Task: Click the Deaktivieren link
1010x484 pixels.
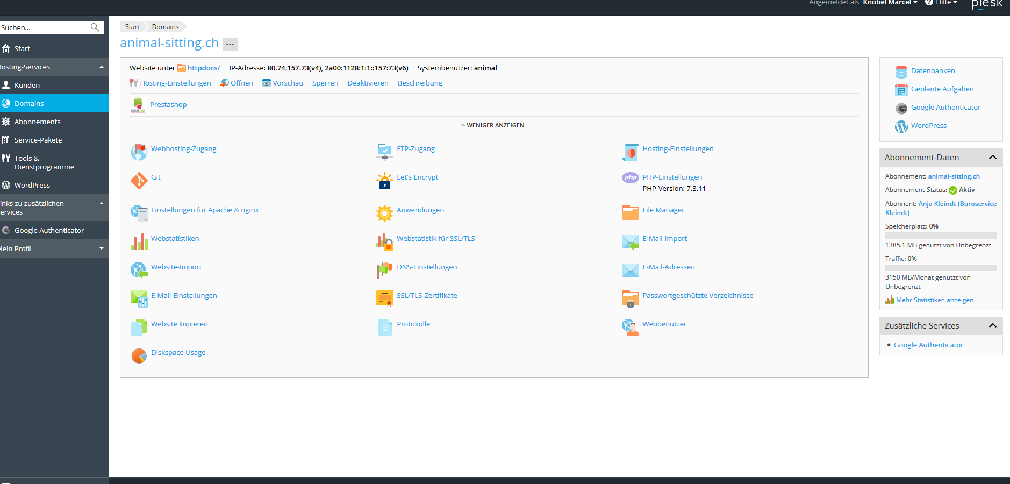Action: point(368,83)
